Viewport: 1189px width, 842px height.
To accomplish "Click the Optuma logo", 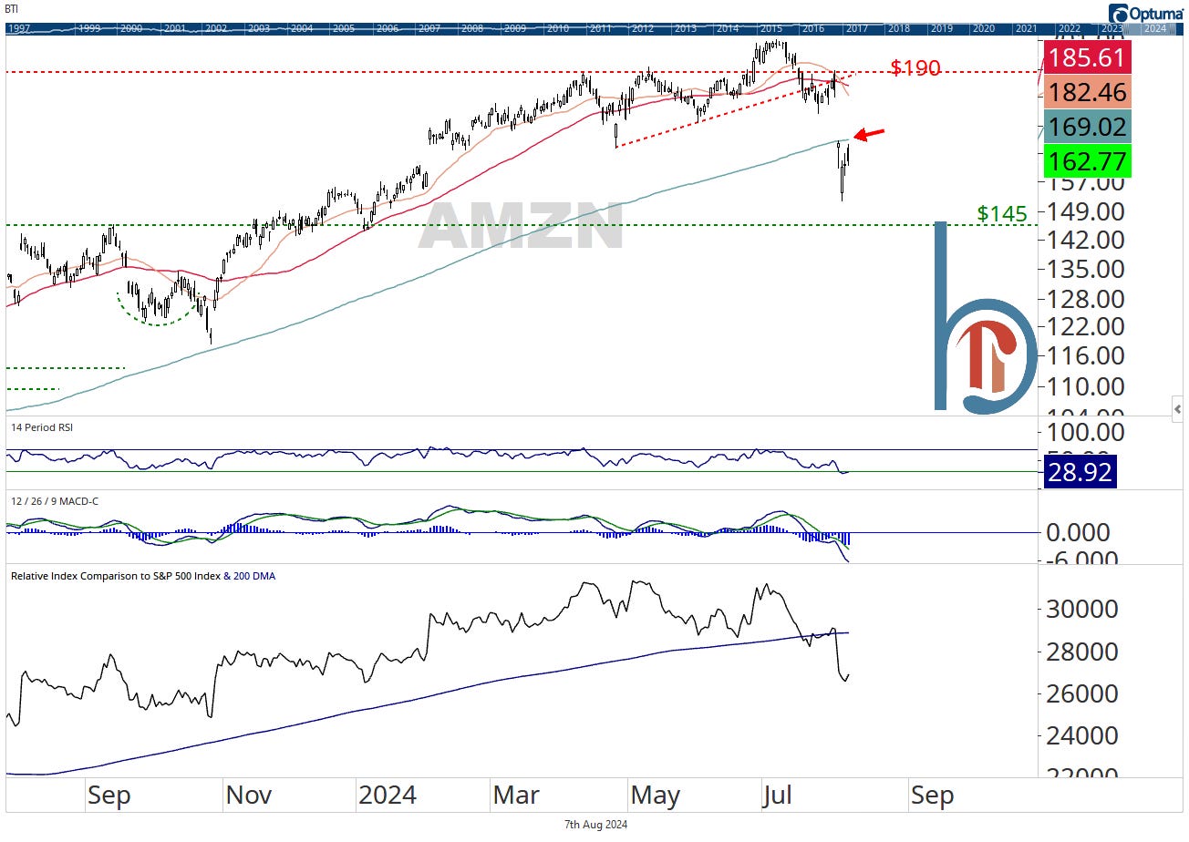I will coord(1146,13).
